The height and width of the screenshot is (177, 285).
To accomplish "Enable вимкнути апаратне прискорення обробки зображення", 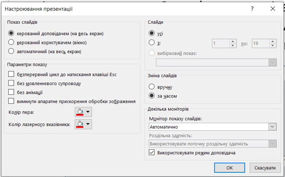I will coord(11,101).
